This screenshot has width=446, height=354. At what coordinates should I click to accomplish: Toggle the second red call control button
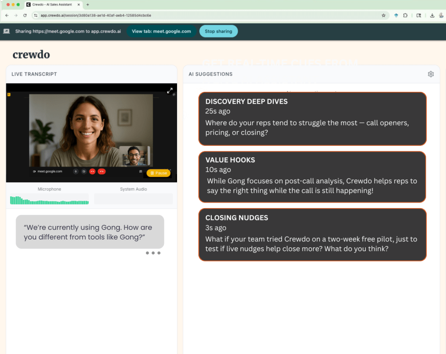[101, 172]
